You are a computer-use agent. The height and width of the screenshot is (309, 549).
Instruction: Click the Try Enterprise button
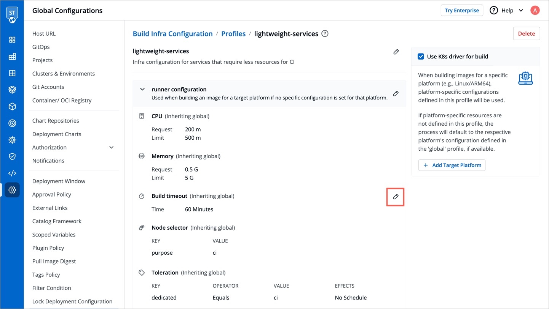tap(461, 10)
